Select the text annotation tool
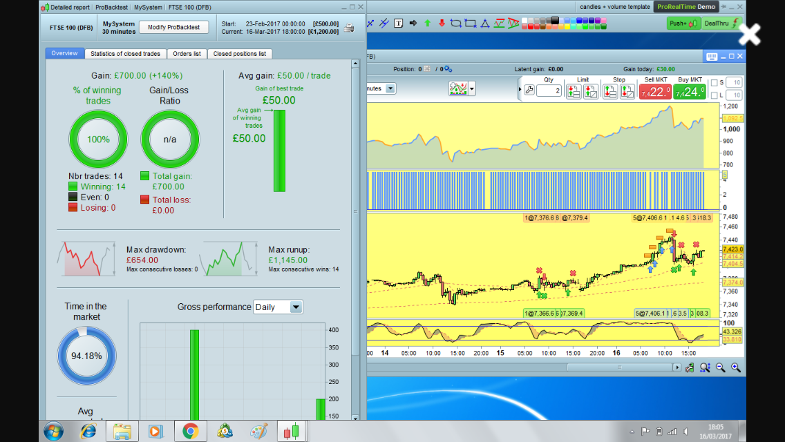Viewport: 785px width, 442px height. 399,23
